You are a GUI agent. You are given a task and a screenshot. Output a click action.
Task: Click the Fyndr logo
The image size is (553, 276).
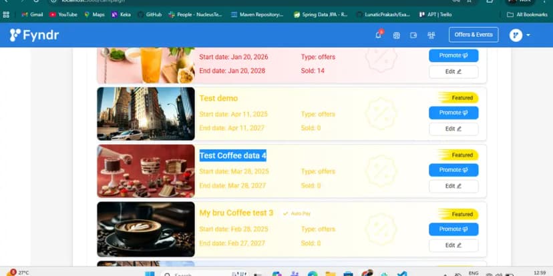click(x=34, y=35)
